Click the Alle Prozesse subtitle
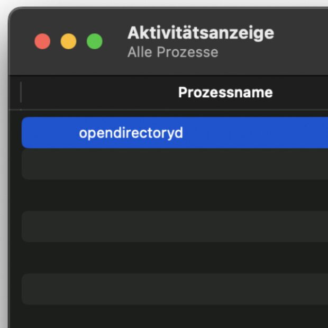This screenshot has width=328, height=328. click(x=172, y=52)
